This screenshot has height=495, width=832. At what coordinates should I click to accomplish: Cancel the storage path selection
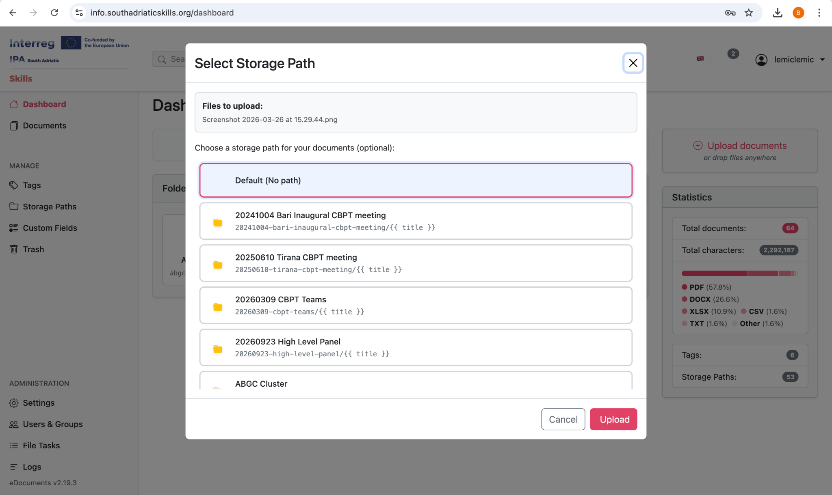pos(563,419)
